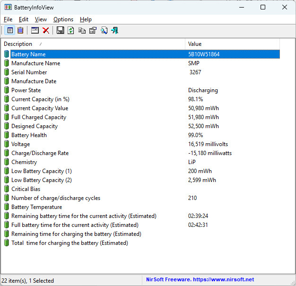The height and width of the screenshot is (286, 296).
Task: Click battery icon beside Designed Capacity
Action: (7, 126)
